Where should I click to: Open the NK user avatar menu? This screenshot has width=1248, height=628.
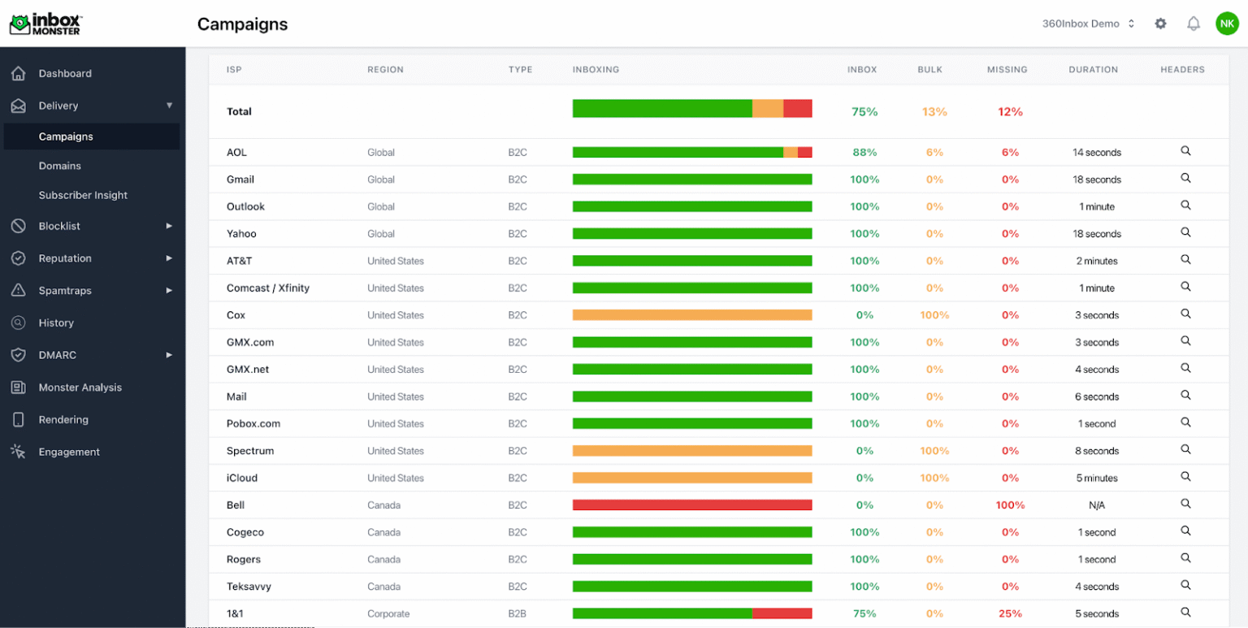1227,24
